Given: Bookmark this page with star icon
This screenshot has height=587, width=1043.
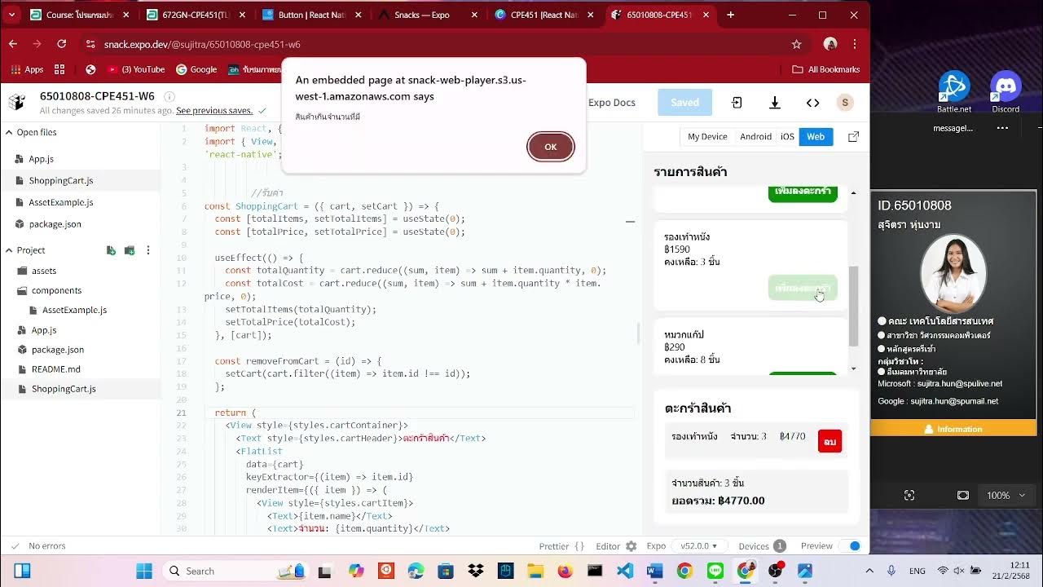Looking at the screenshot, I should (796, 44).
